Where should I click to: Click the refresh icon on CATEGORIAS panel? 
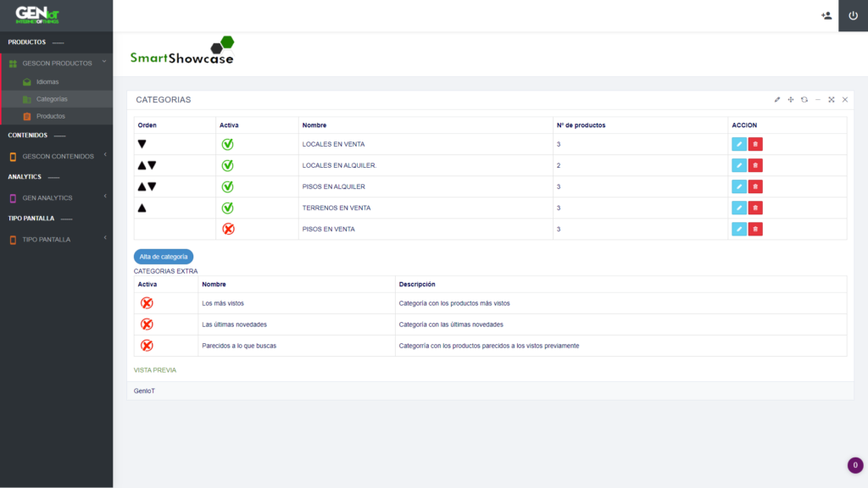pos(804,99)
